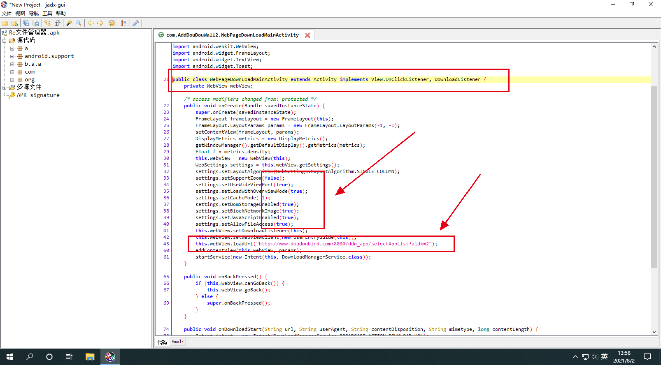The image size is (661, 365).
Task: Close the WebPageDownLoadMainActivity tab with the red X
Action: click(307, 35)
